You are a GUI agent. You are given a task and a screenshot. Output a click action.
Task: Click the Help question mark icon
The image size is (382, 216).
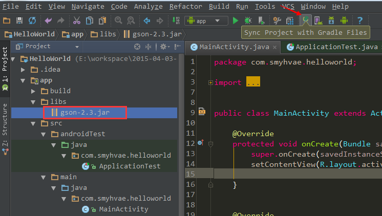[360, 20]
